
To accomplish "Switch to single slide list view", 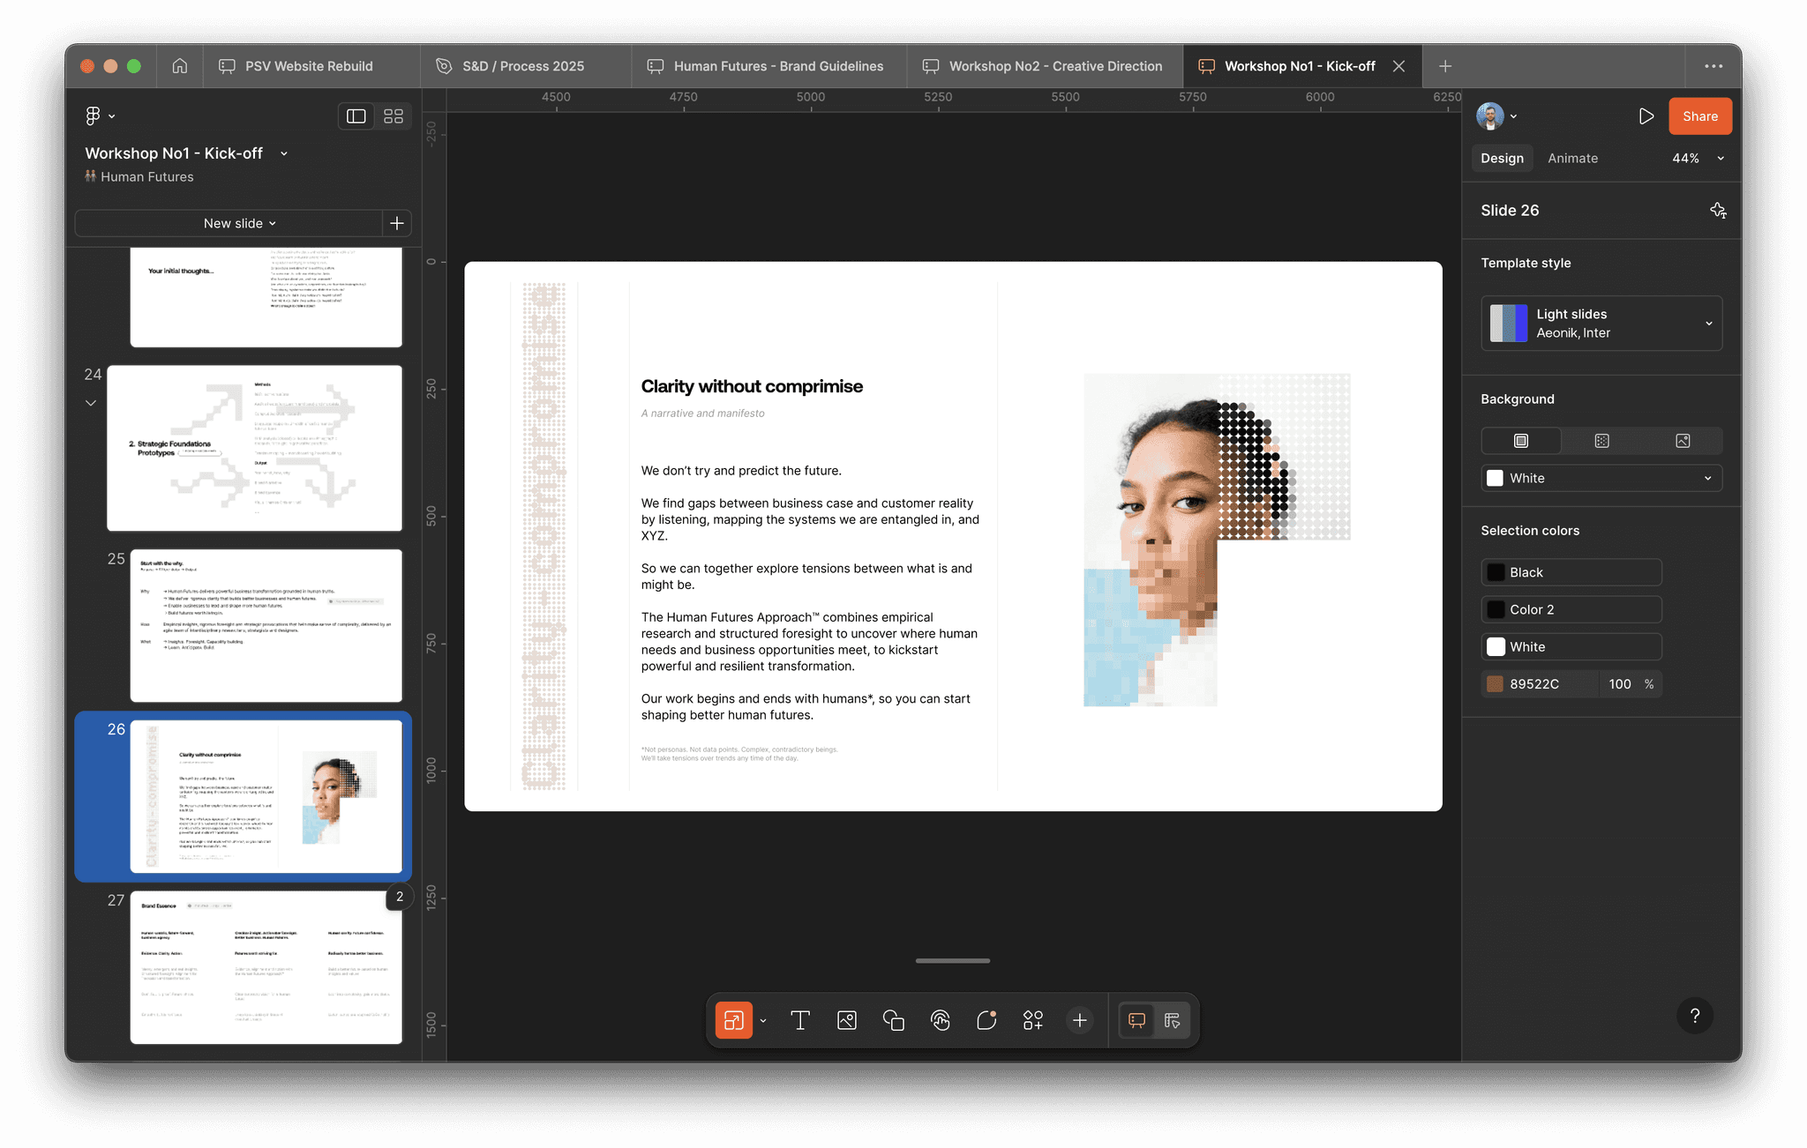I will (x=356, y=116).
